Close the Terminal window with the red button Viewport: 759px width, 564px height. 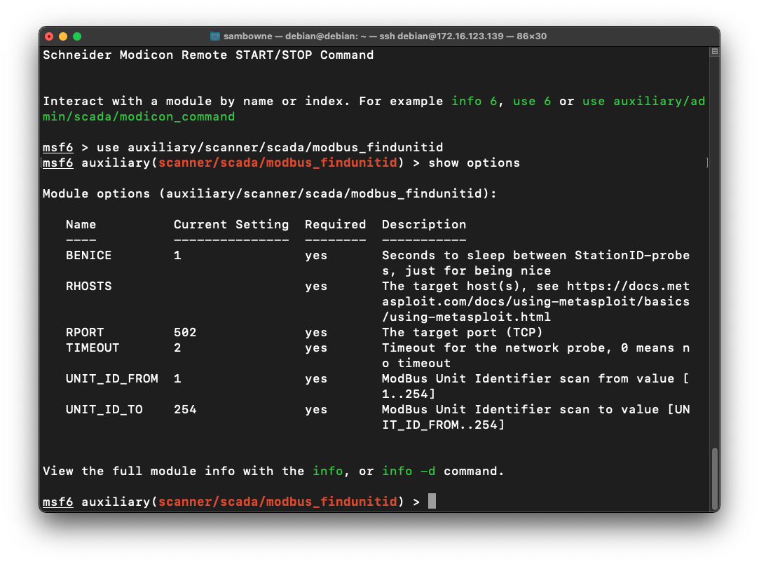pyautogui.click(x=49, y=36)
